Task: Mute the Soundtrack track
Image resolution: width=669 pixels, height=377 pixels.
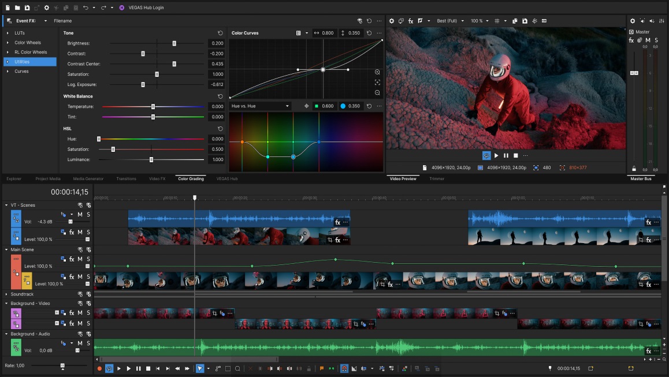Action: click(80, 294)
